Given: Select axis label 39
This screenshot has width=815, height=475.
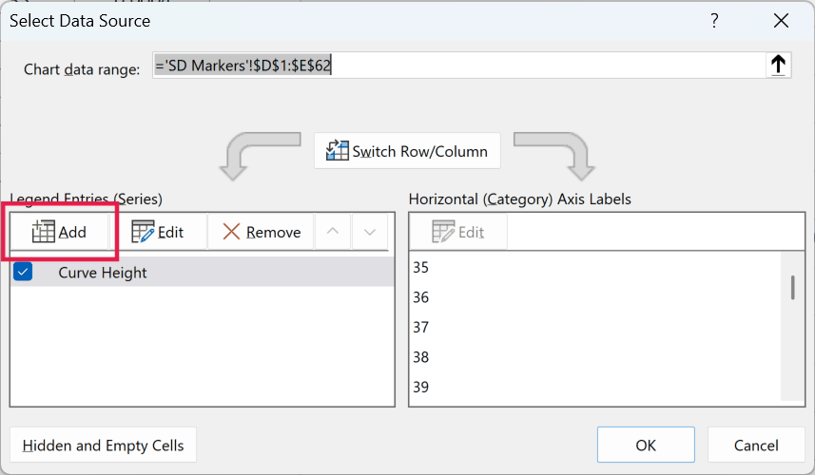Looking at the screenshot, I should coord(421,387).
